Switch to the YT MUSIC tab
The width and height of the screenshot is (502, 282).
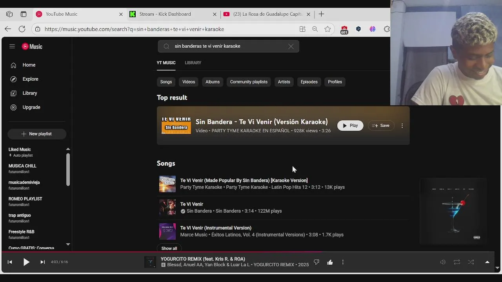pos(166,63)
